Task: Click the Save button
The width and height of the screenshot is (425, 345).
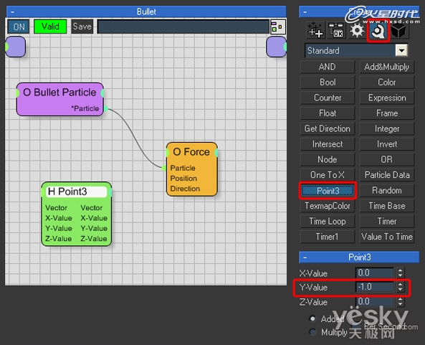Action: 82,27
